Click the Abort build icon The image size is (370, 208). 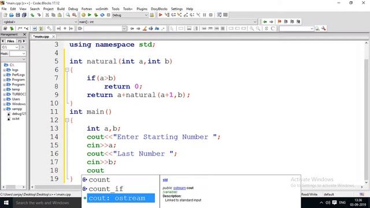coord(108,15)
